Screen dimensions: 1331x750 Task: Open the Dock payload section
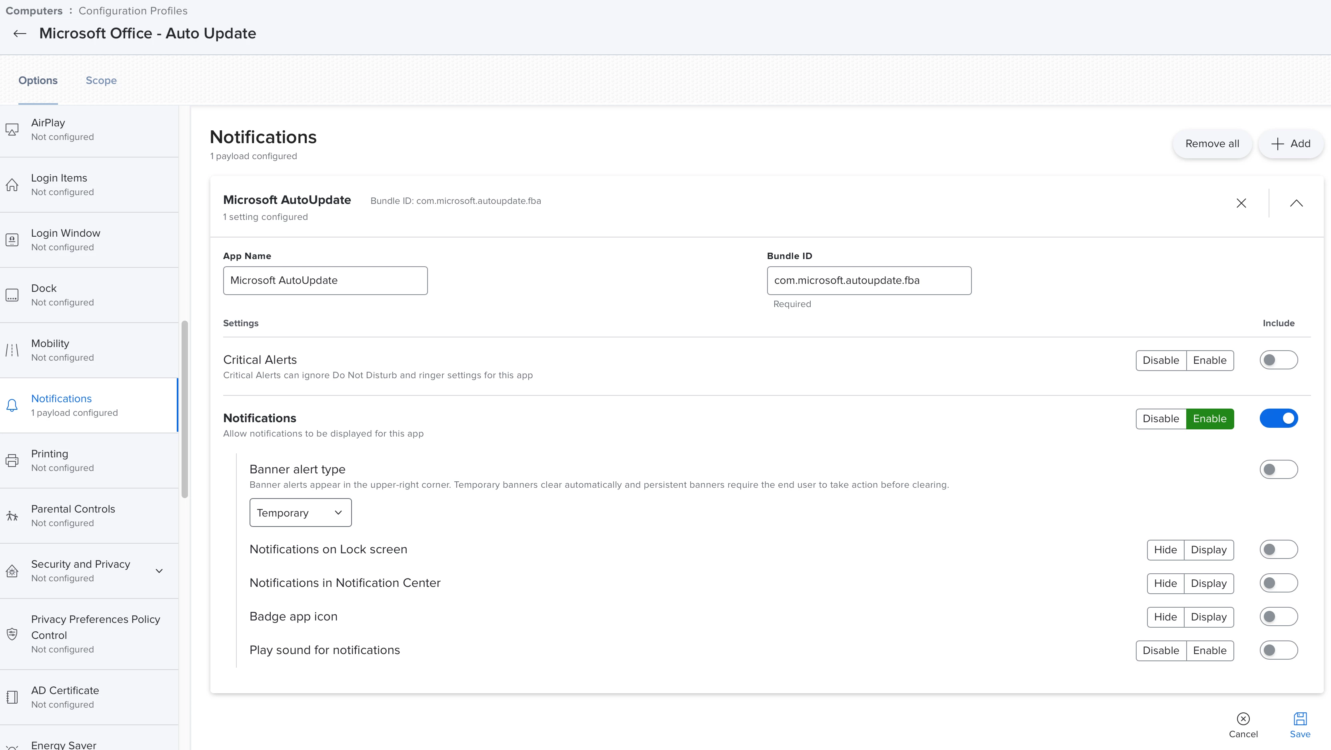click(90, 295)
